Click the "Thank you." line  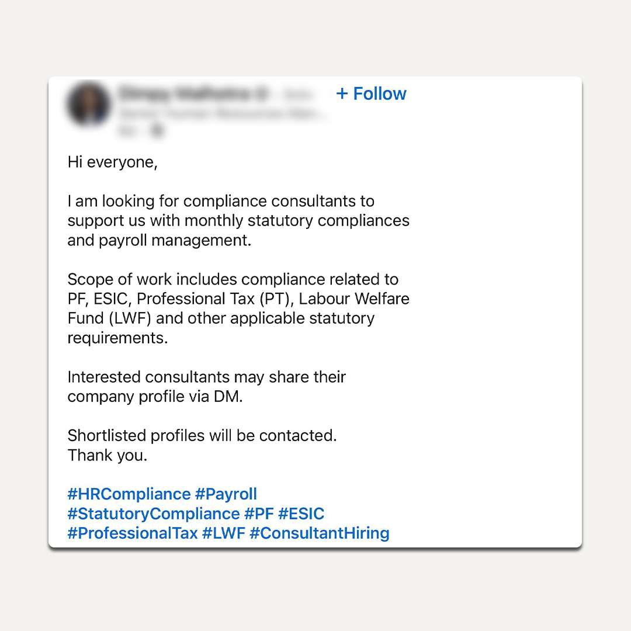(x=108, y=455)
